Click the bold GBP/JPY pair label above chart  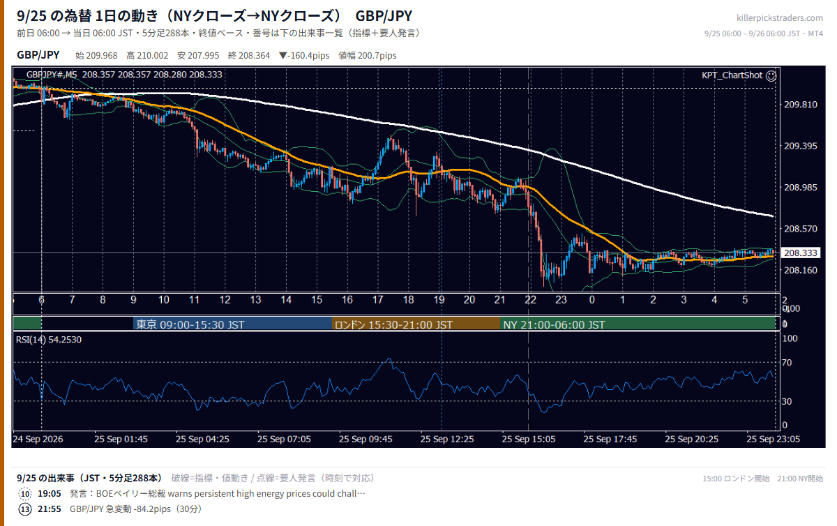tap(38, 55)
